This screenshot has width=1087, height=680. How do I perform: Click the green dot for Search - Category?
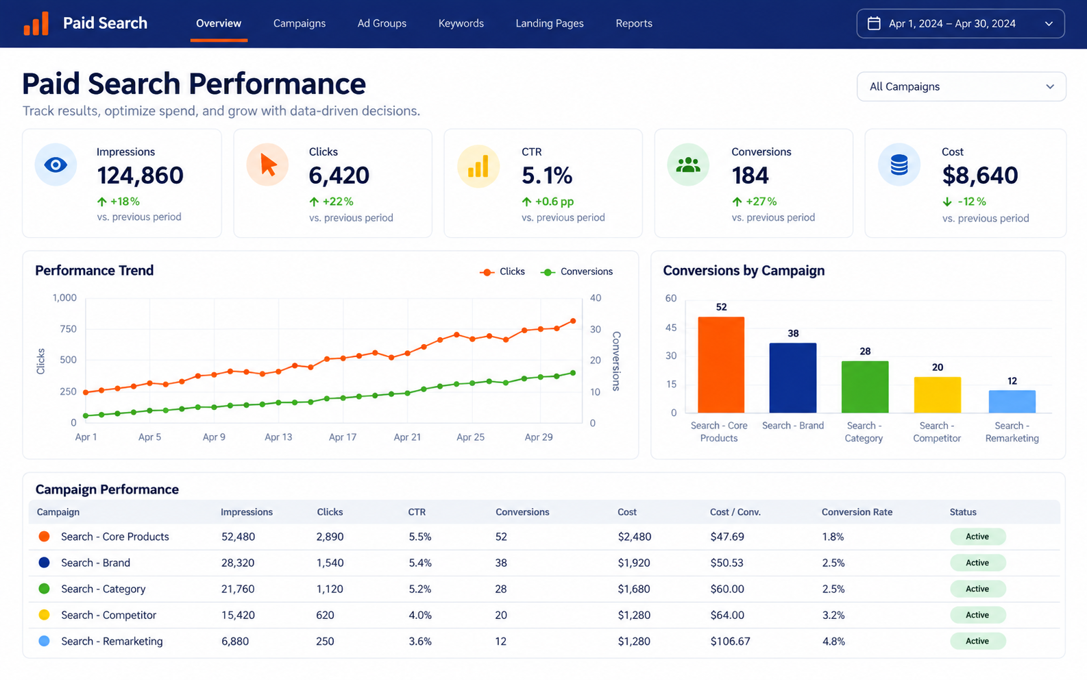44,589
